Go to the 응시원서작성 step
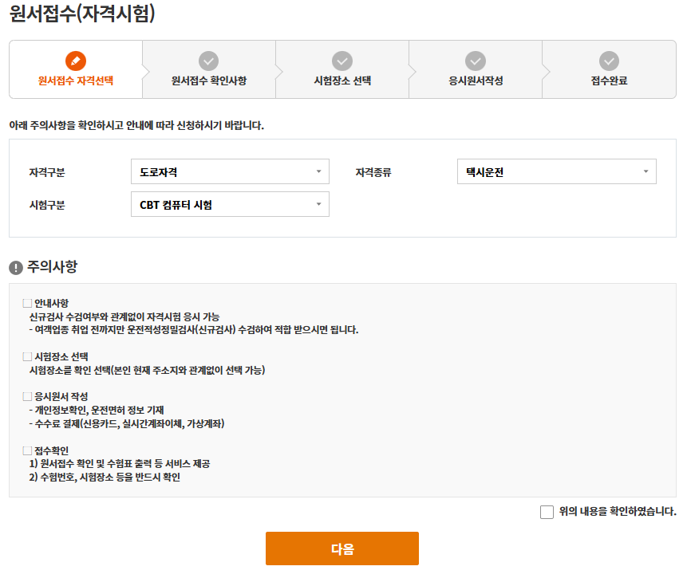 [476, 69]
